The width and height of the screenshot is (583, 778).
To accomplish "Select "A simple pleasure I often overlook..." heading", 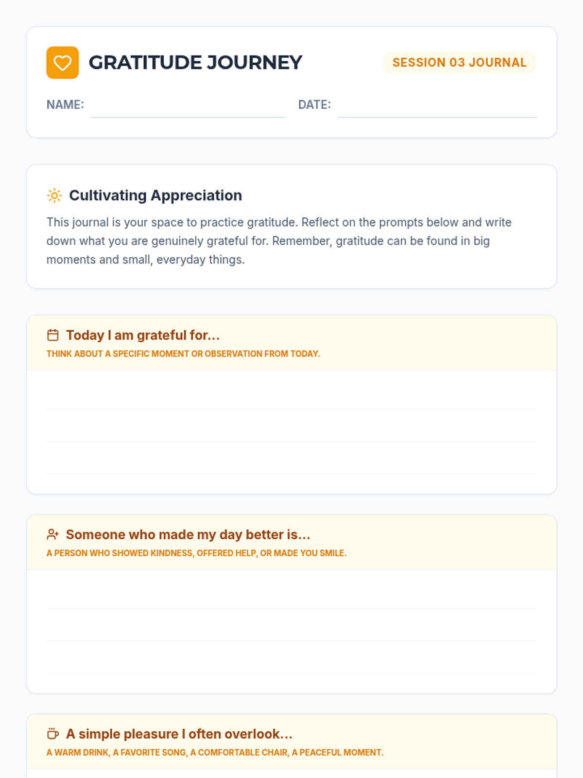I will point(179,734).
